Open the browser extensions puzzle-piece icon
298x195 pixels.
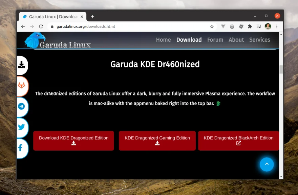pos(250,26)
